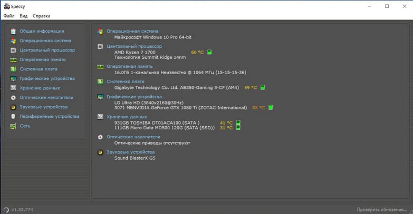The image size is (413, 214).
Task: Click the Звуковые устройства heading in summary panel
Action: click(130, 152)
